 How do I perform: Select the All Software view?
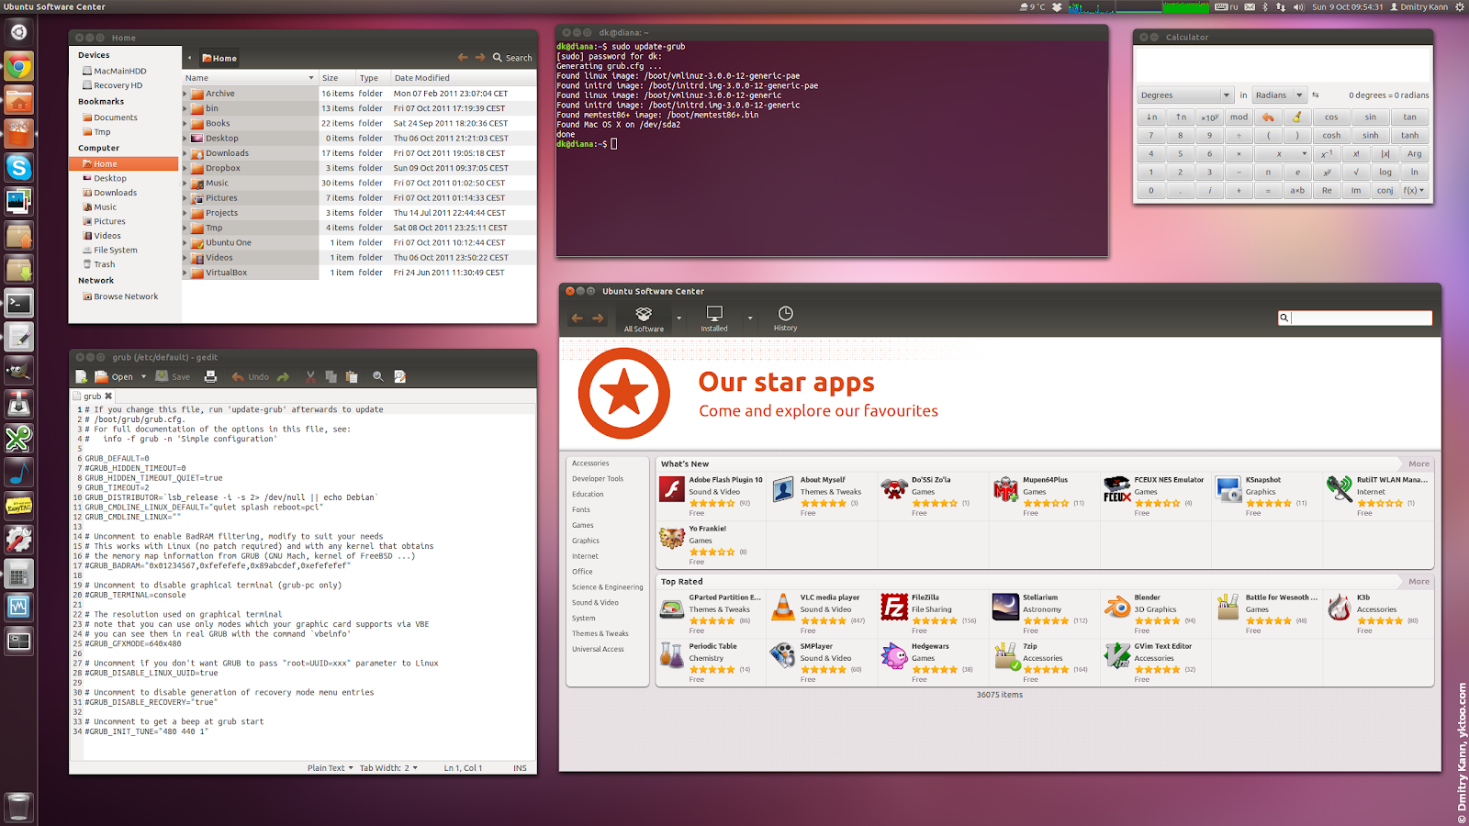point(644,319)
